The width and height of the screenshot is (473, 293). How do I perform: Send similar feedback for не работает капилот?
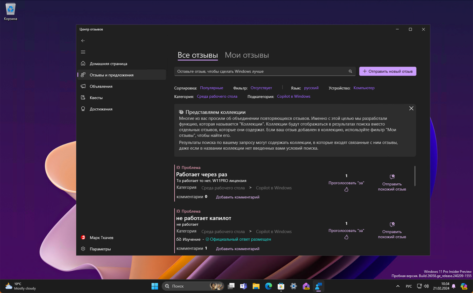click(x=392, y=231)
